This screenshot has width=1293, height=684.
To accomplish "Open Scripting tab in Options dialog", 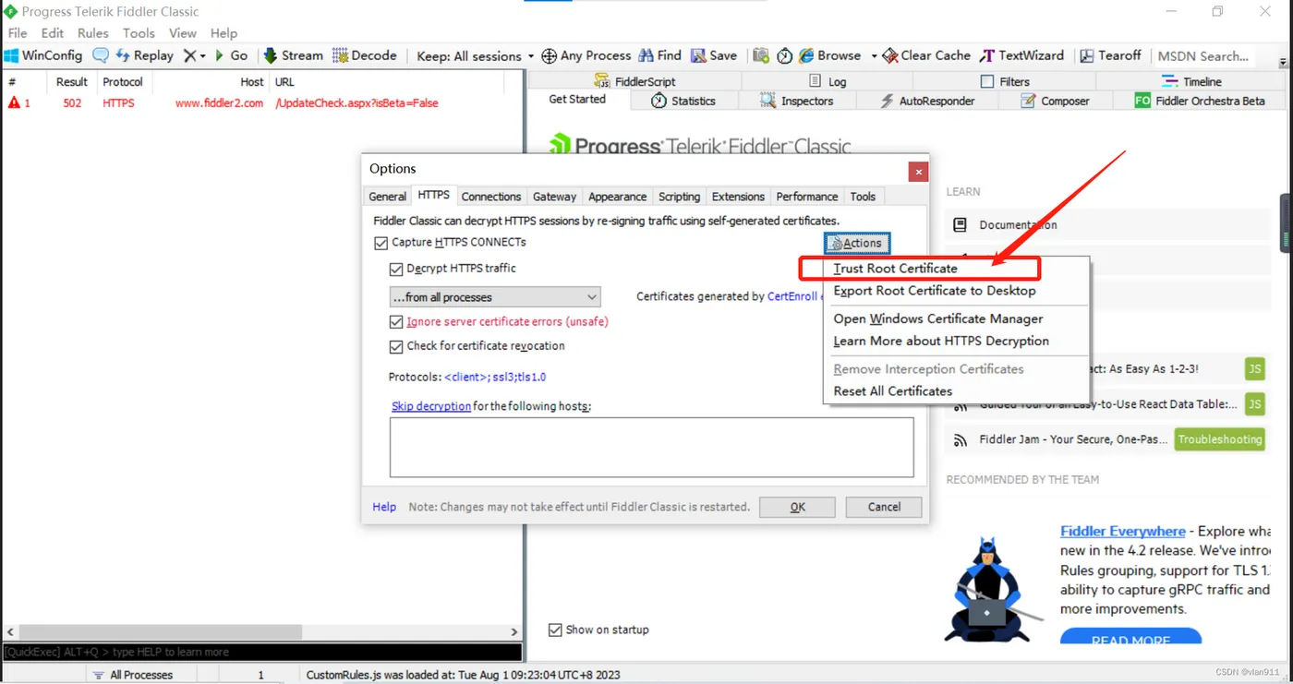I will (679, 197).
